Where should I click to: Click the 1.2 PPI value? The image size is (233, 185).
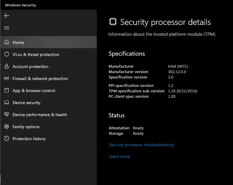pyautogui.click(x=170, y=86)
